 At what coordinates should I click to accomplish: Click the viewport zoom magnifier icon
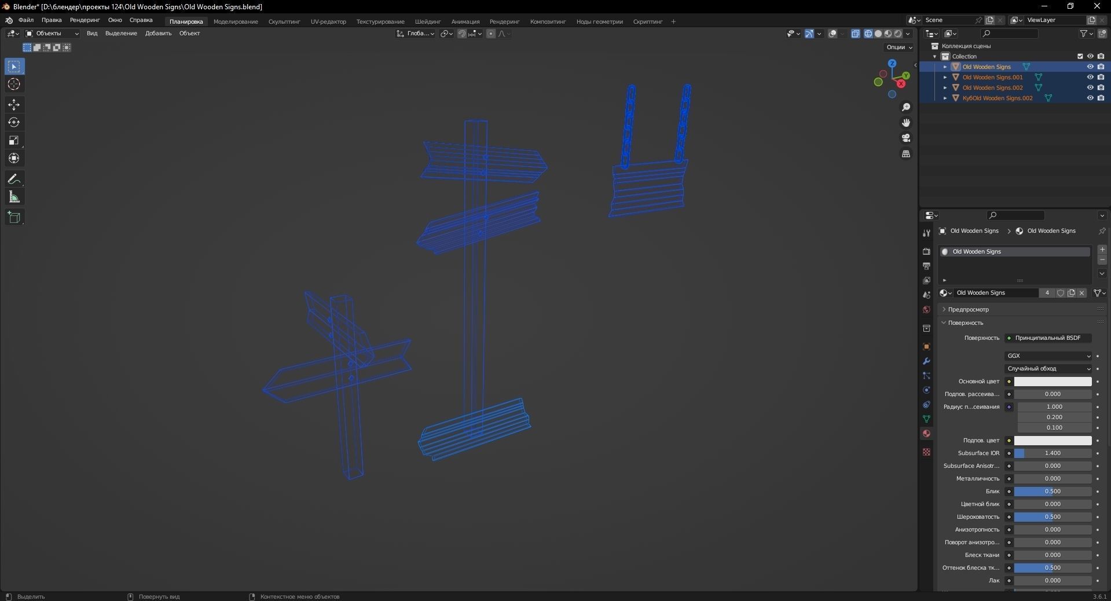[906, 108]
